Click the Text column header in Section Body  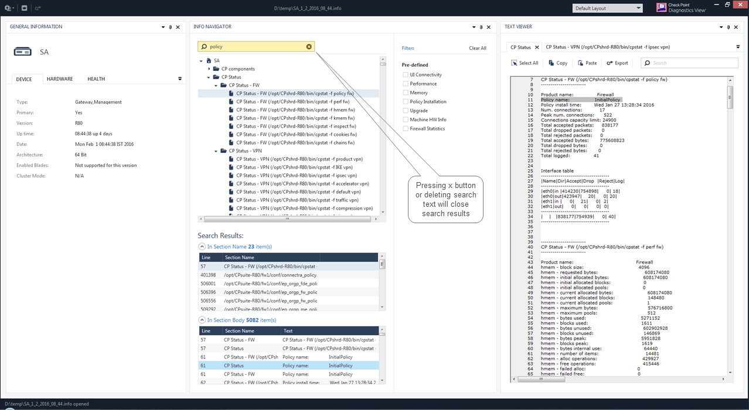[329, 331]
